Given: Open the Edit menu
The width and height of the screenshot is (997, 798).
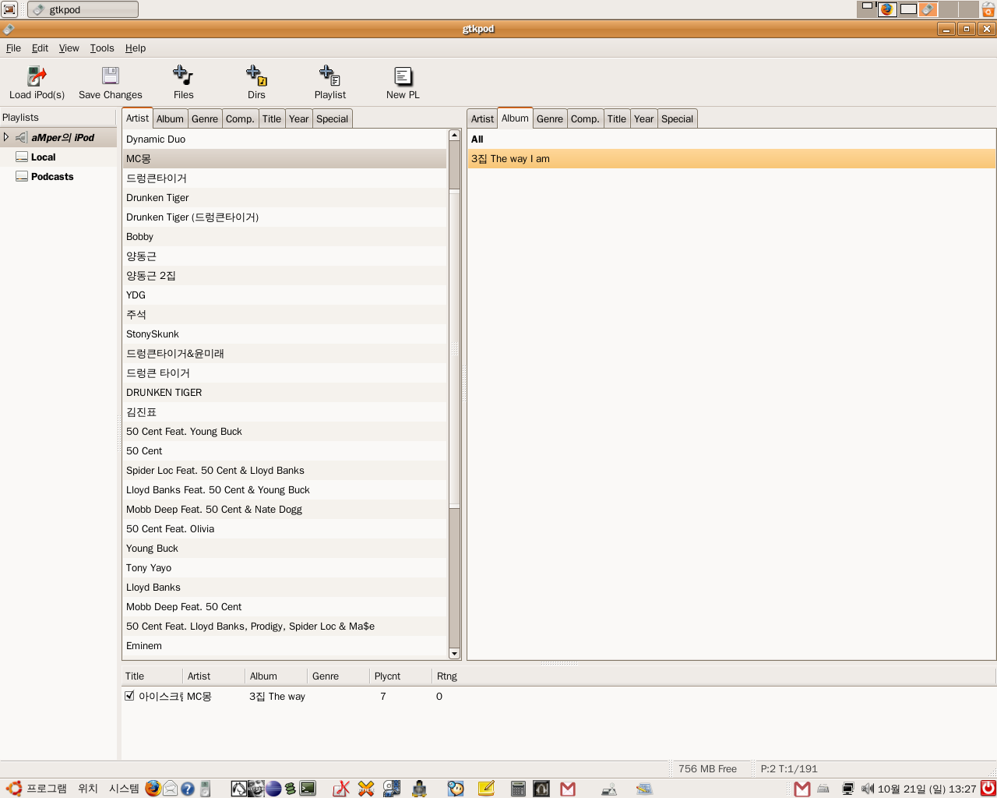Looking at the screenshot, I should pos(40,48).
